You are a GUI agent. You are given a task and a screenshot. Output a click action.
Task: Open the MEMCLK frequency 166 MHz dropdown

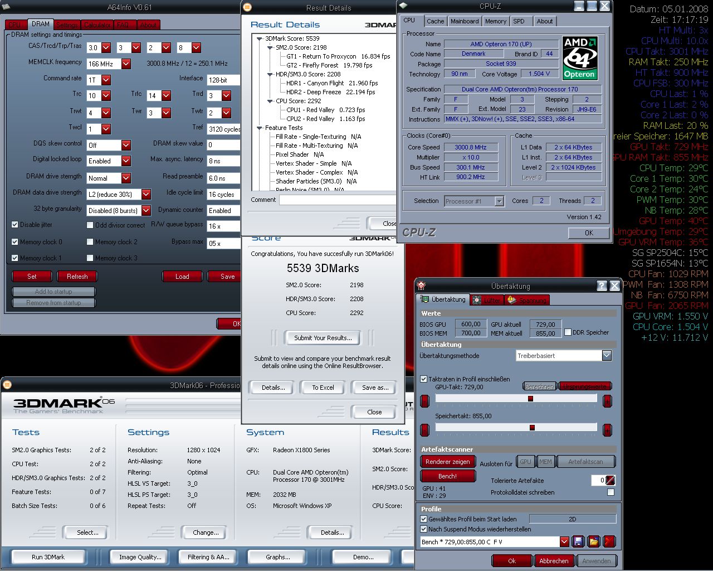(x=126, y=64)
